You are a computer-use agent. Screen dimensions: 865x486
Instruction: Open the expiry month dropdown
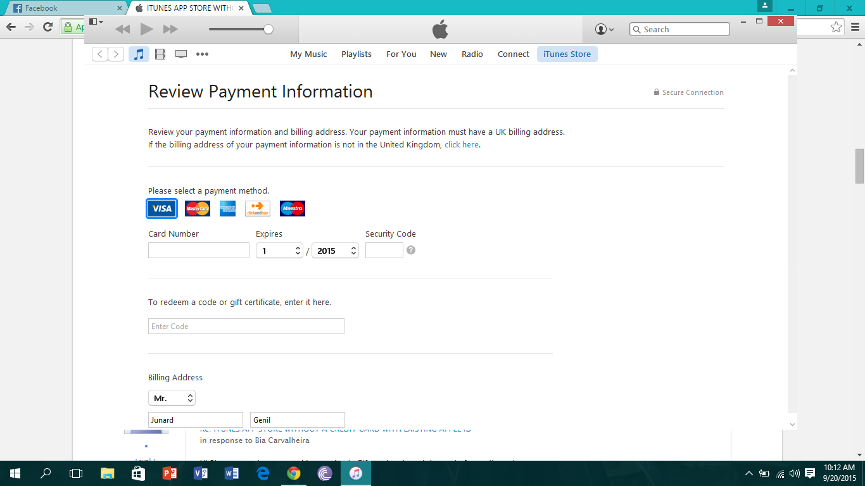click(279, 251)
